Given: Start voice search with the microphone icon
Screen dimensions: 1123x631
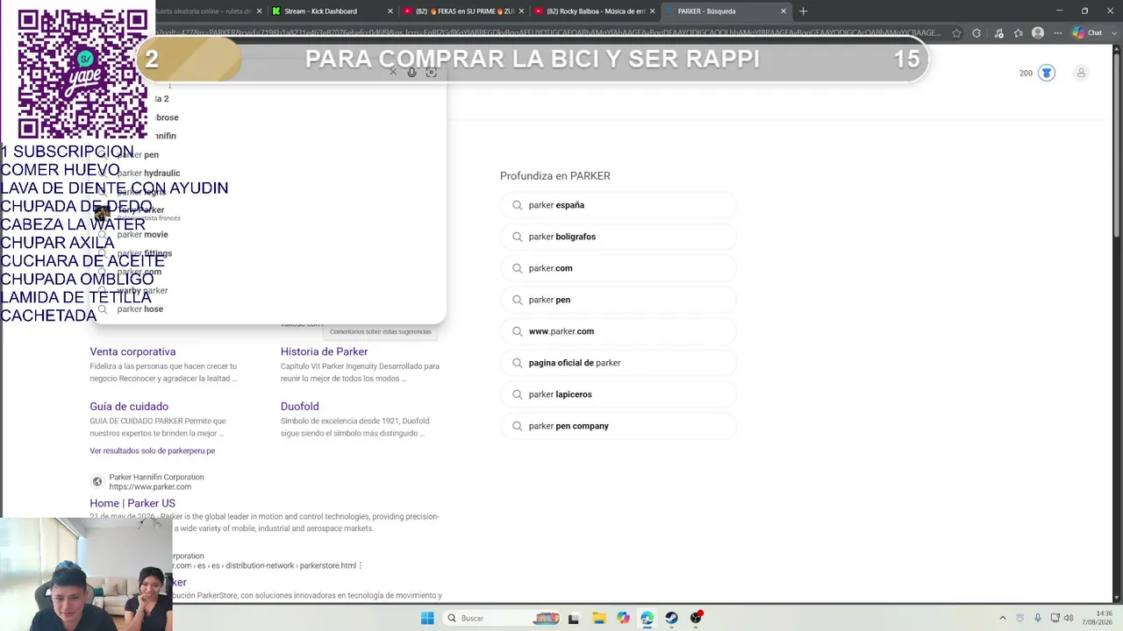Looking at the screenshot, I should (411, 72).
